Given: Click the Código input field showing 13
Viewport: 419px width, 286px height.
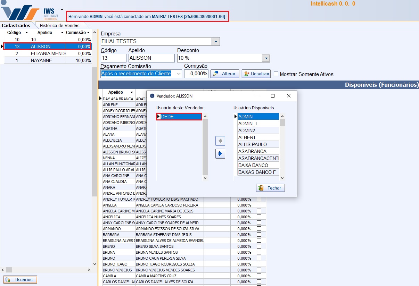Looking at the screenshot, I should tap(113, 58).
